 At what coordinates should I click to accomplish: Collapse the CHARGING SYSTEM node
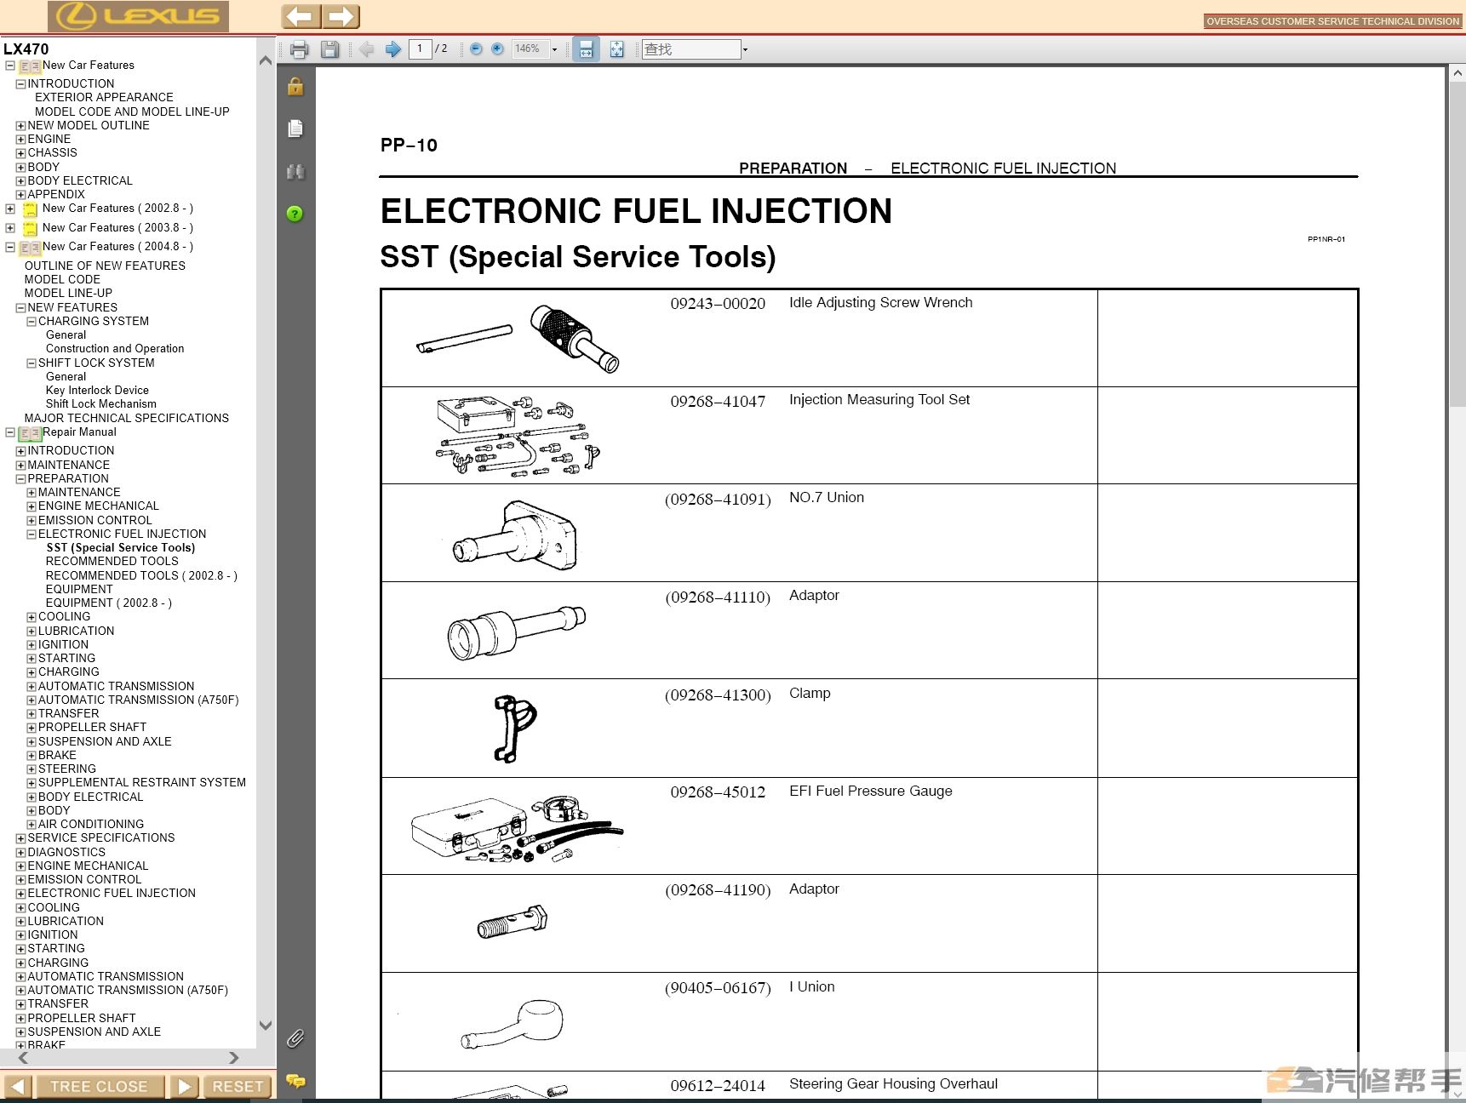(x=31, y=322)
